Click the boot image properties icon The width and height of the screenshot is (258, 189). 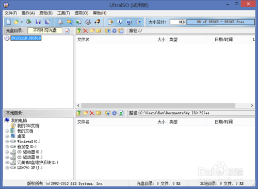67,31
